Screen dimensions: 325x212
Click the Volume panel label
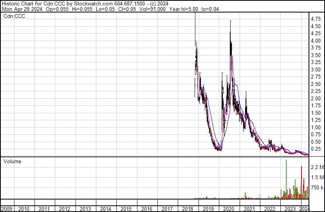pyautogui.click(x=12, y=161)
